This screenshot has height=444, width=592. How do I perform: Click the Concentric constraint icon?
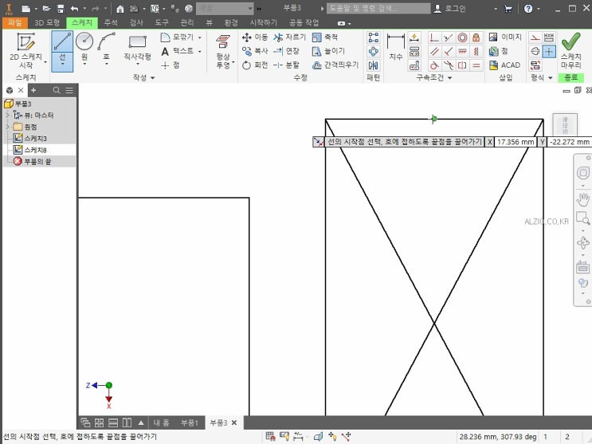tap(462, 37)
